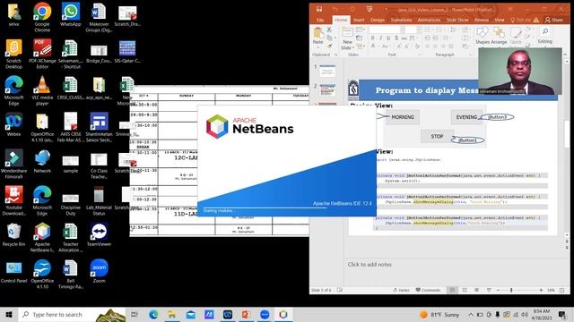Select the PDF-XChange Editor desktop icon
Viewport: 574px width, 322px height.
click(42, 47)
